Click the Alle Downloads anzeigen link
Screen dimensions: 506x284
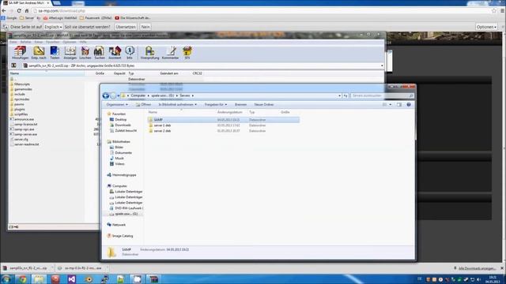pos(477,268)
